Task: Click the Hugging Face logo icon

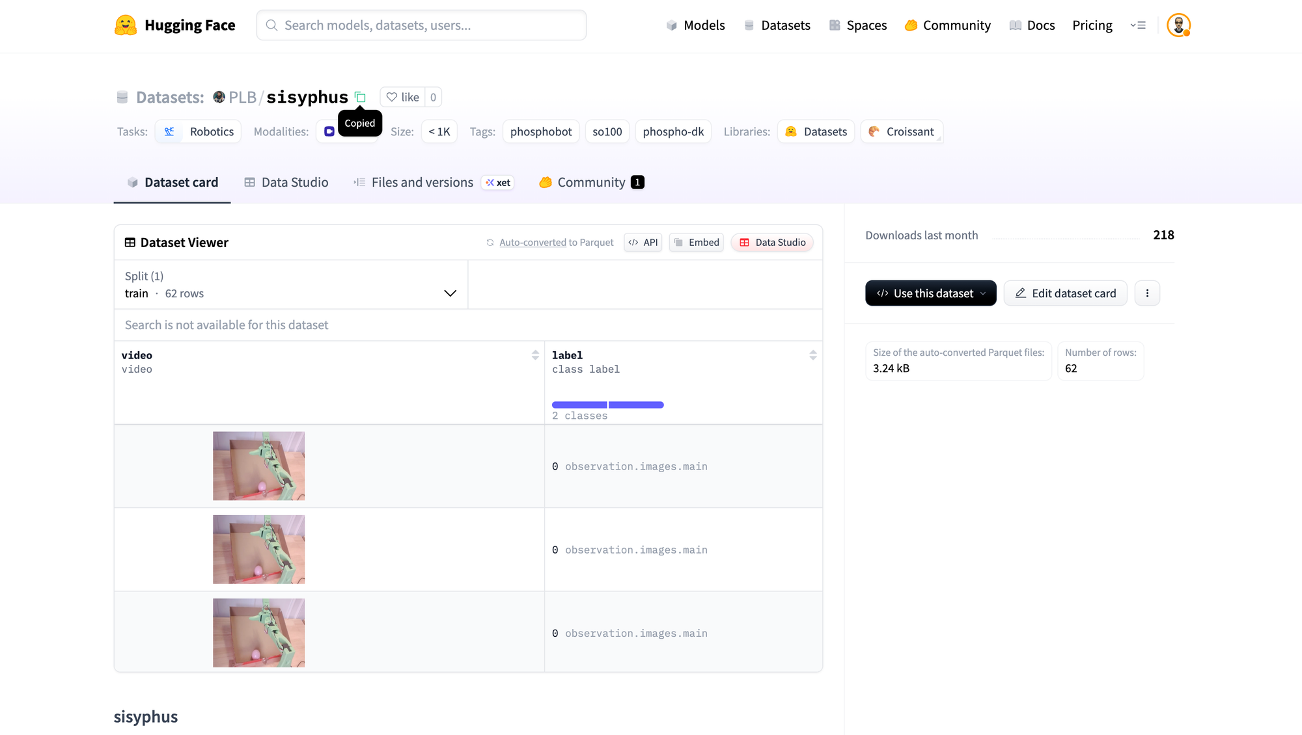Action: click(126, 25)
